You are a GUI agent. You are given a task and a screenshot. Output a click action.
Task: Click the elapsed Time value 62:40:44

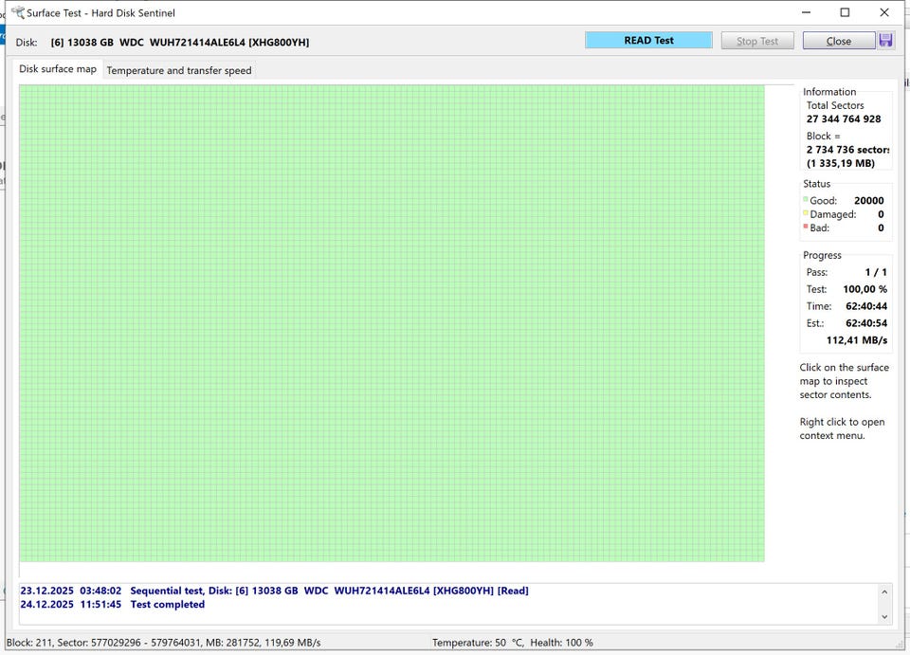(865, 306)
